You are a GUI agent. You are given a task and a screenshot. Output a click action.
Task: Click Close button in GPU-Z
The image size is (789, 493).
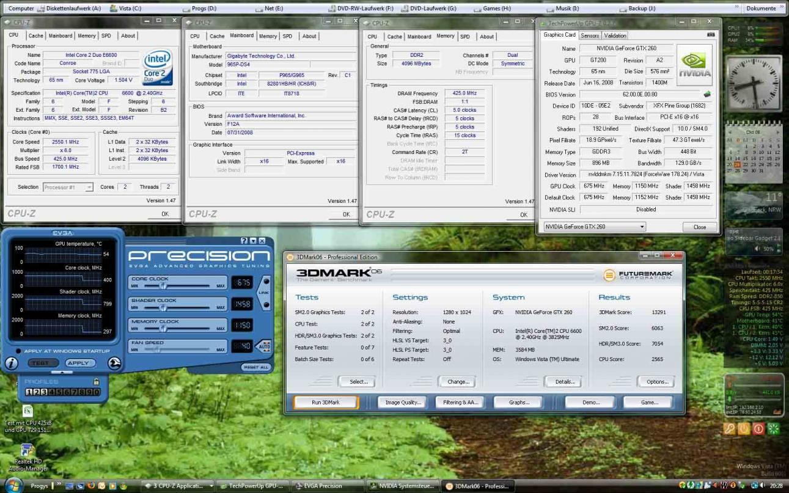699,227
